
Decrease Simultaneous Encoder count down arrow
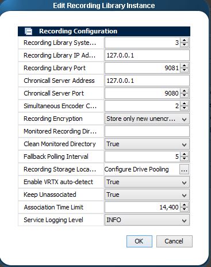184,108
